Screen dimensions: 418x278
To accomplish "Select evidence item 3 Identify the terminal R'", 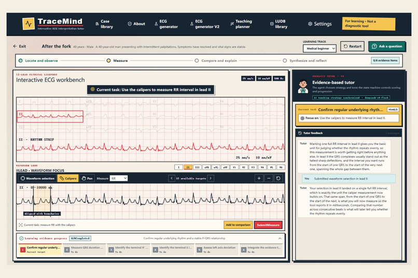I will [129, 250].
